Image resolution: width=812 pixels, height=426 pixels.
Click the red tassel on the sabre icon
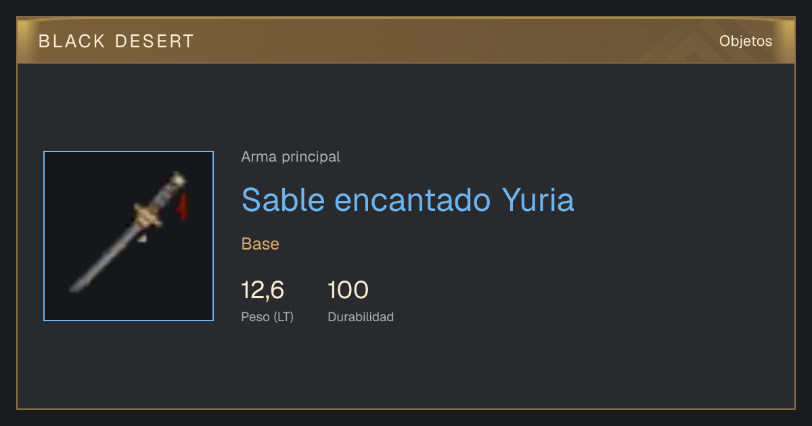183,206
